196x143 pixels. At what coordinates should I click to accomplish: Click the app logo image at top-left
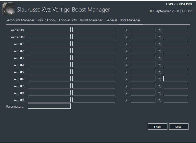[x=9, y=9]
